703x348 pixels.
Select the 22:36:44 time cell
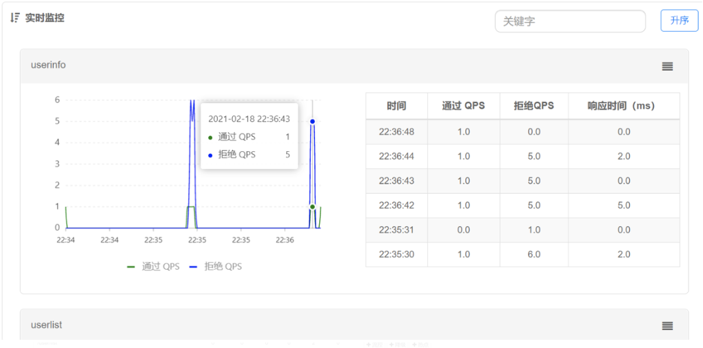coord(396,156)
